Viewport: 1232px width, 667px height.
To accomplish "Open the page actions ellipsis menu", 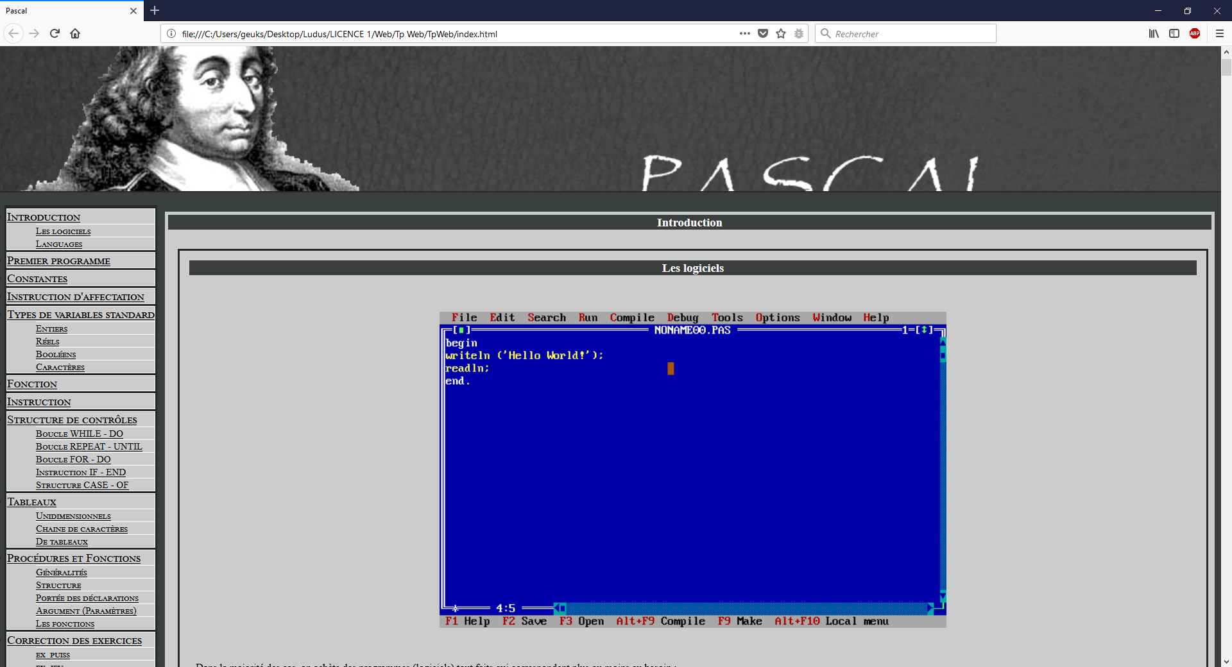I will pos(744,33).
